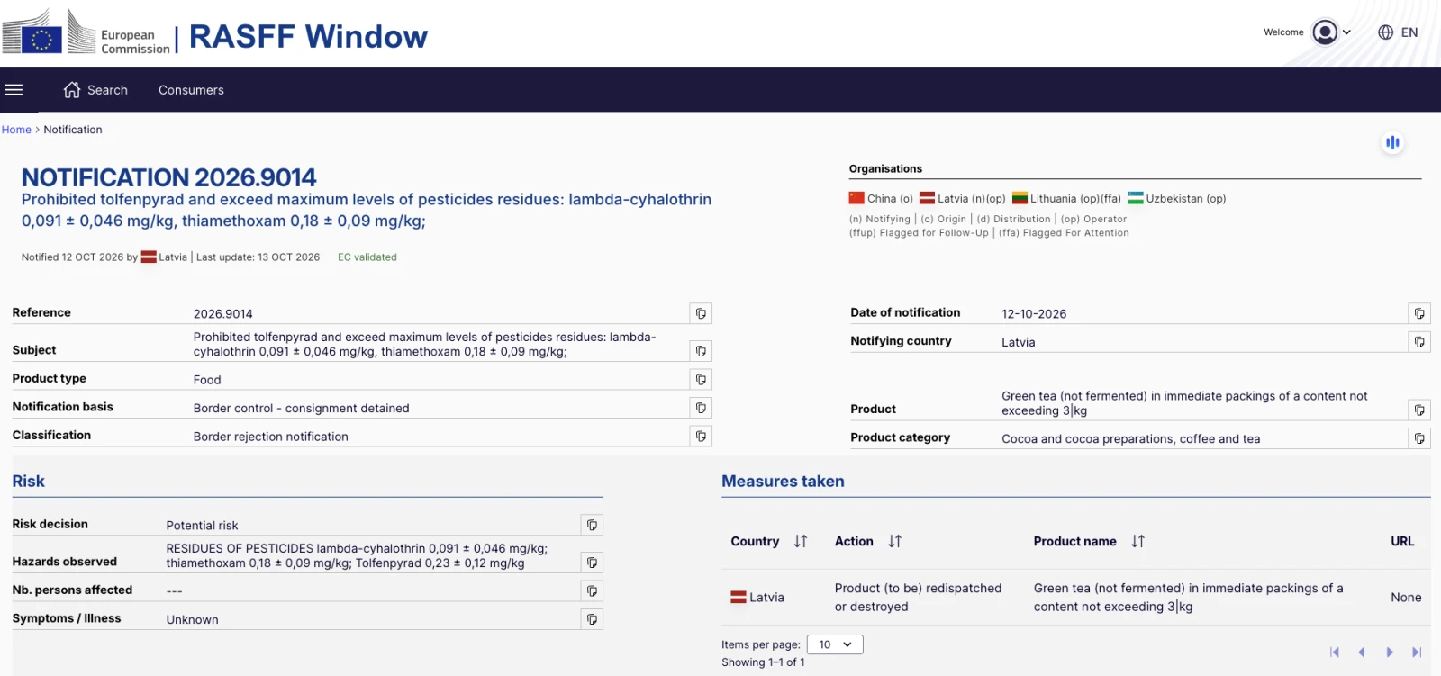
Task: Copy the Notifying country value
Action: click(1419, 342)
